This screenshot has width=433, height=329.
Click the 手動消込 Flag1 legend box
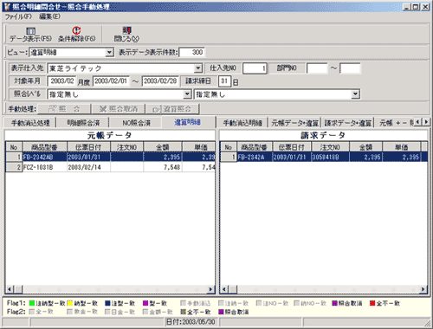[x=183, y=303]
